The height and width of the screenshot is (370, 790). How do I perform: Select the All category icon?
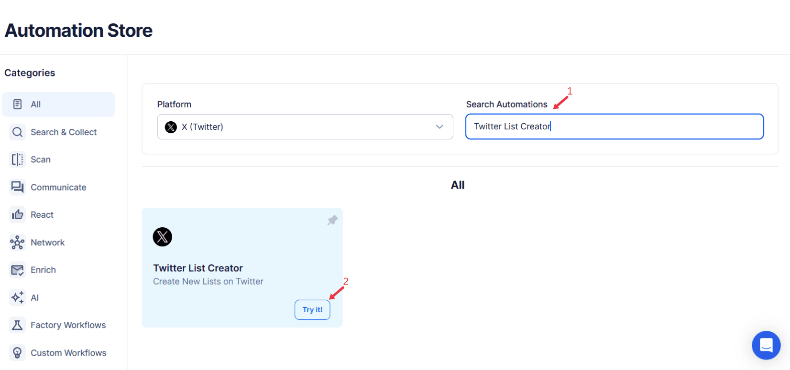coord(17,104)
